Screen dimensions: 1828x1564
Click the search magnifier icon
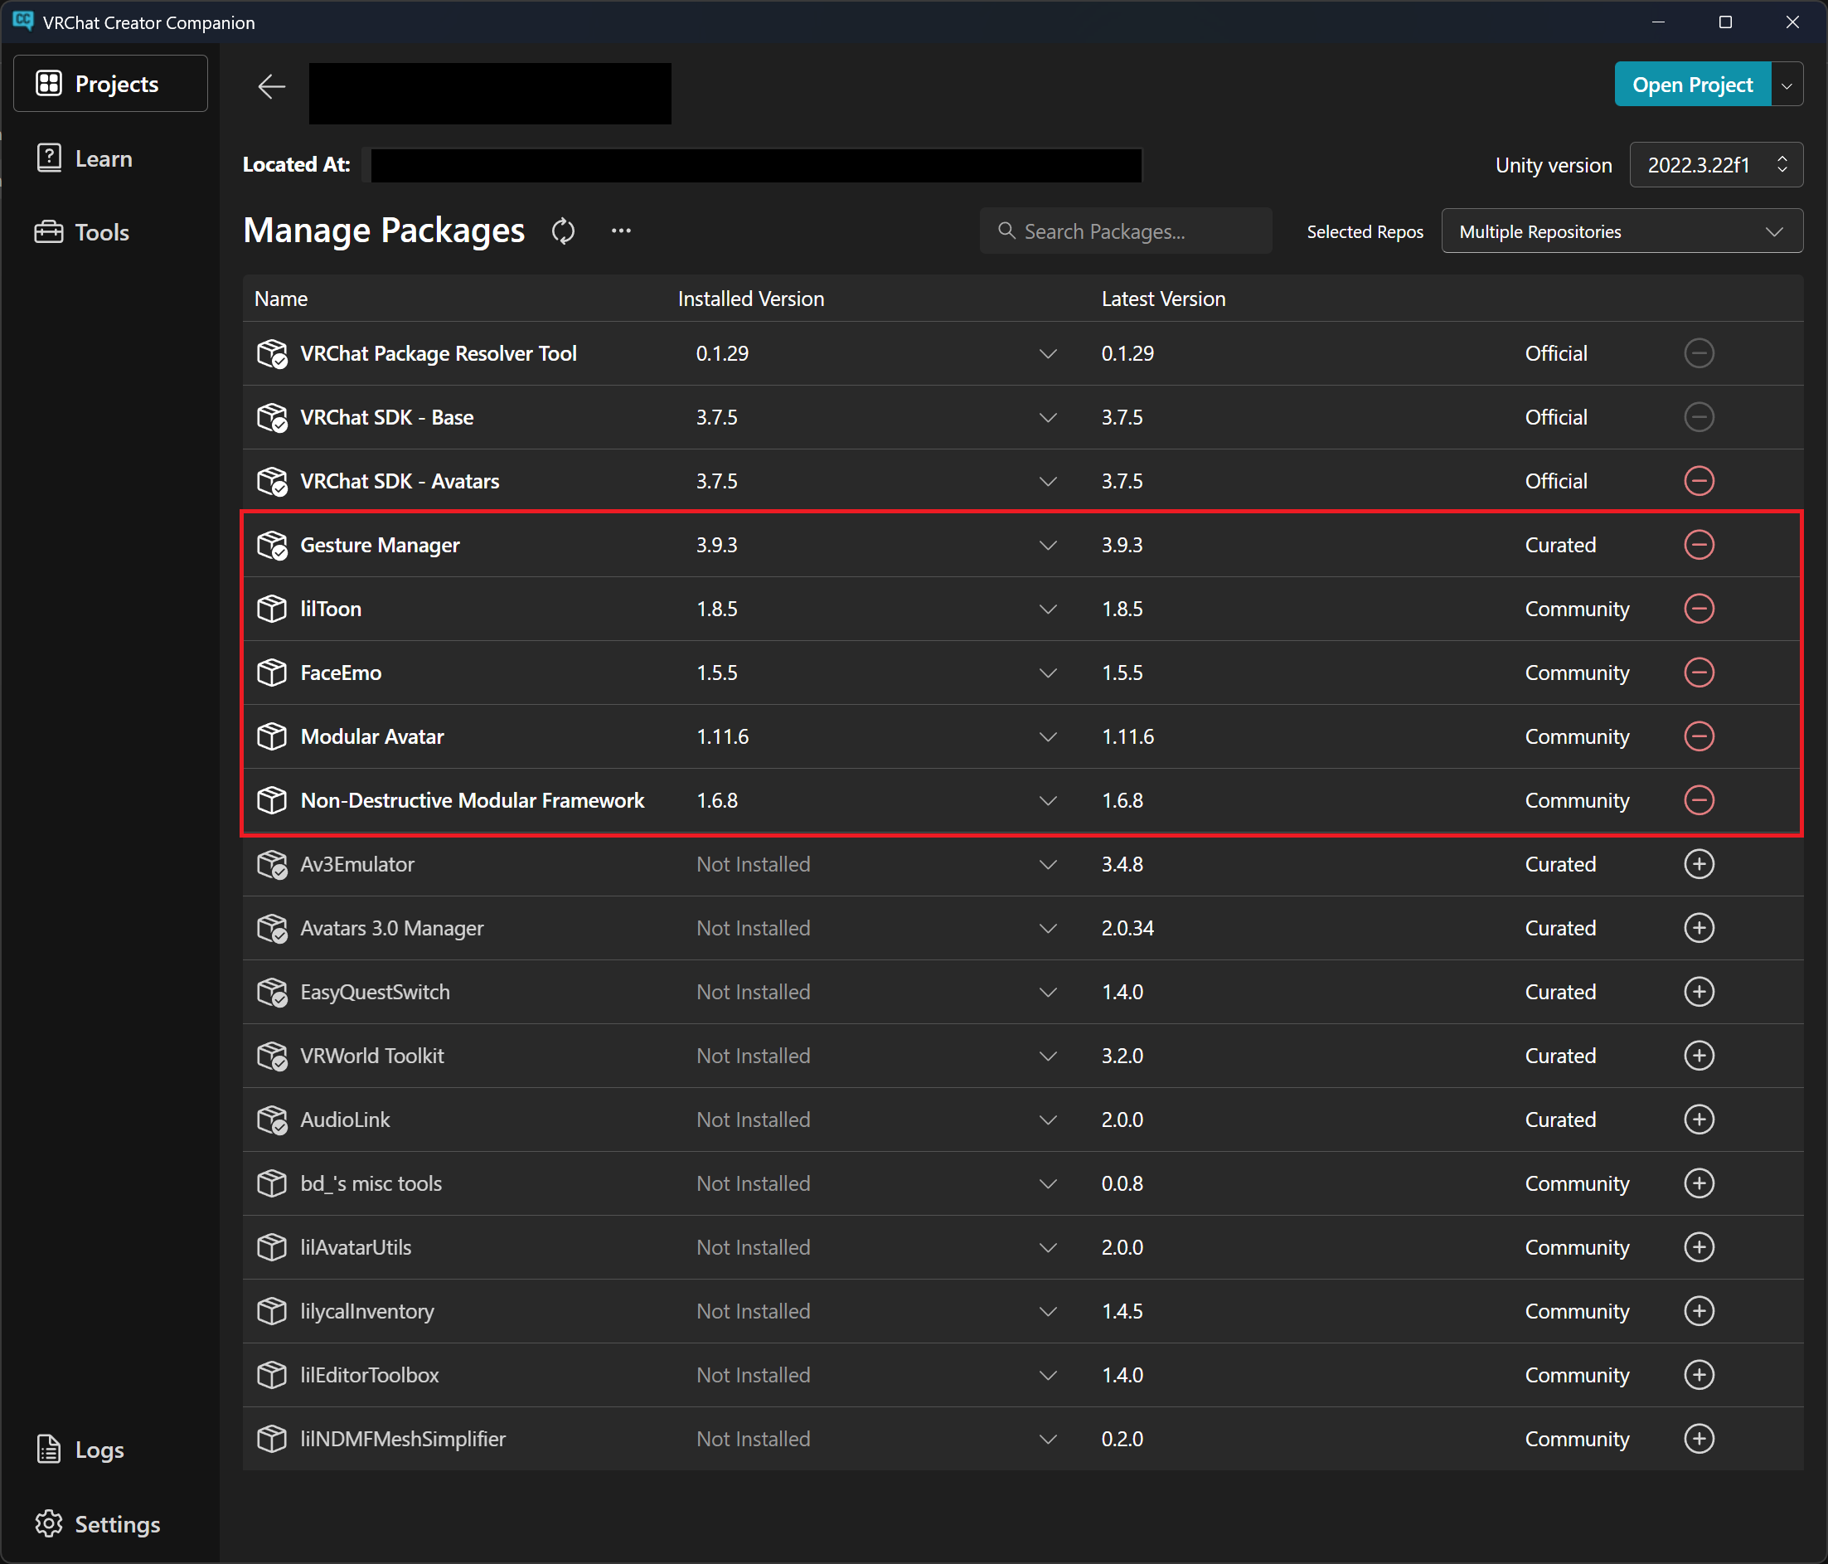[1006, 231]
